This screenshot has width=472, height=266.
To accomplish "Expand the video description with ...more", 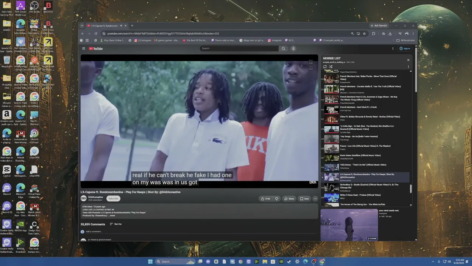I will click(x=112, y=215).
